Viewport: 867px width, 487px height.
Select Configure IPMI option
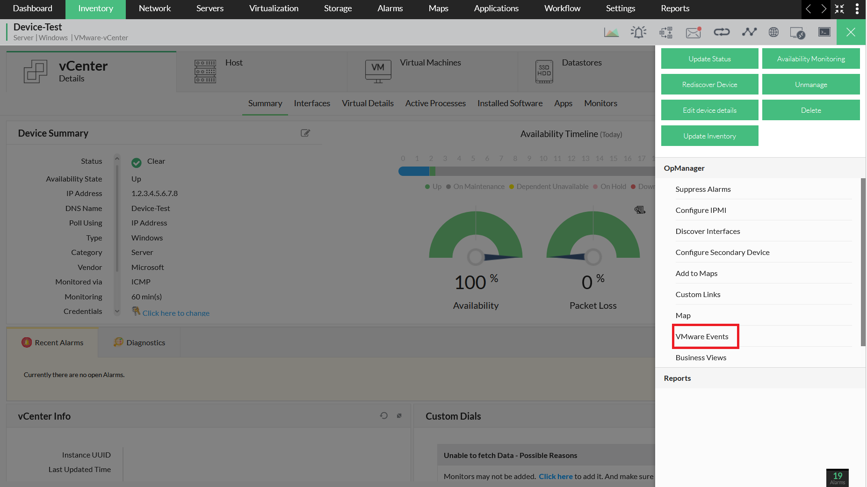point(764,210)
